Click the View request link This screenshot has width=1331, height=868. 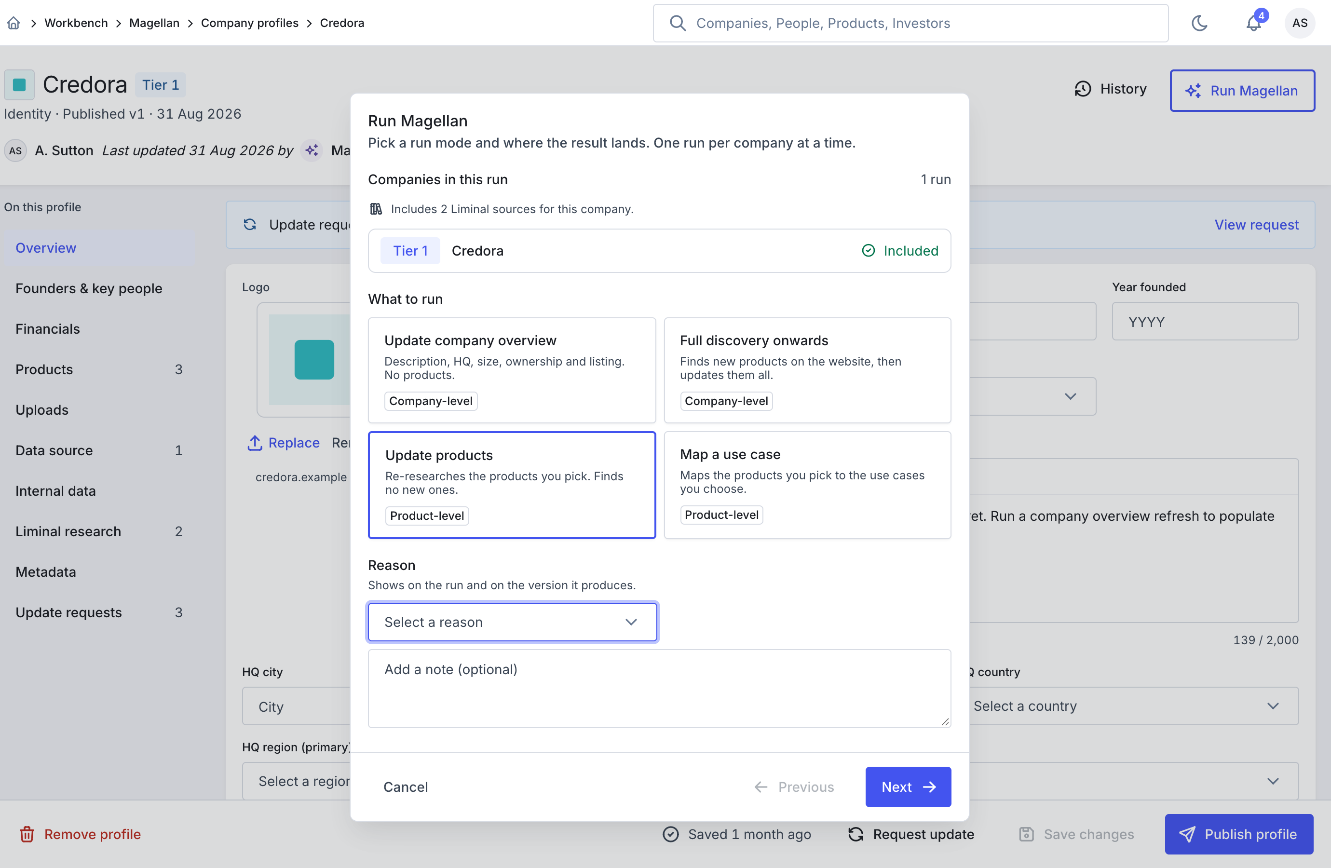pyautogui.click(x=1256, y=224)
